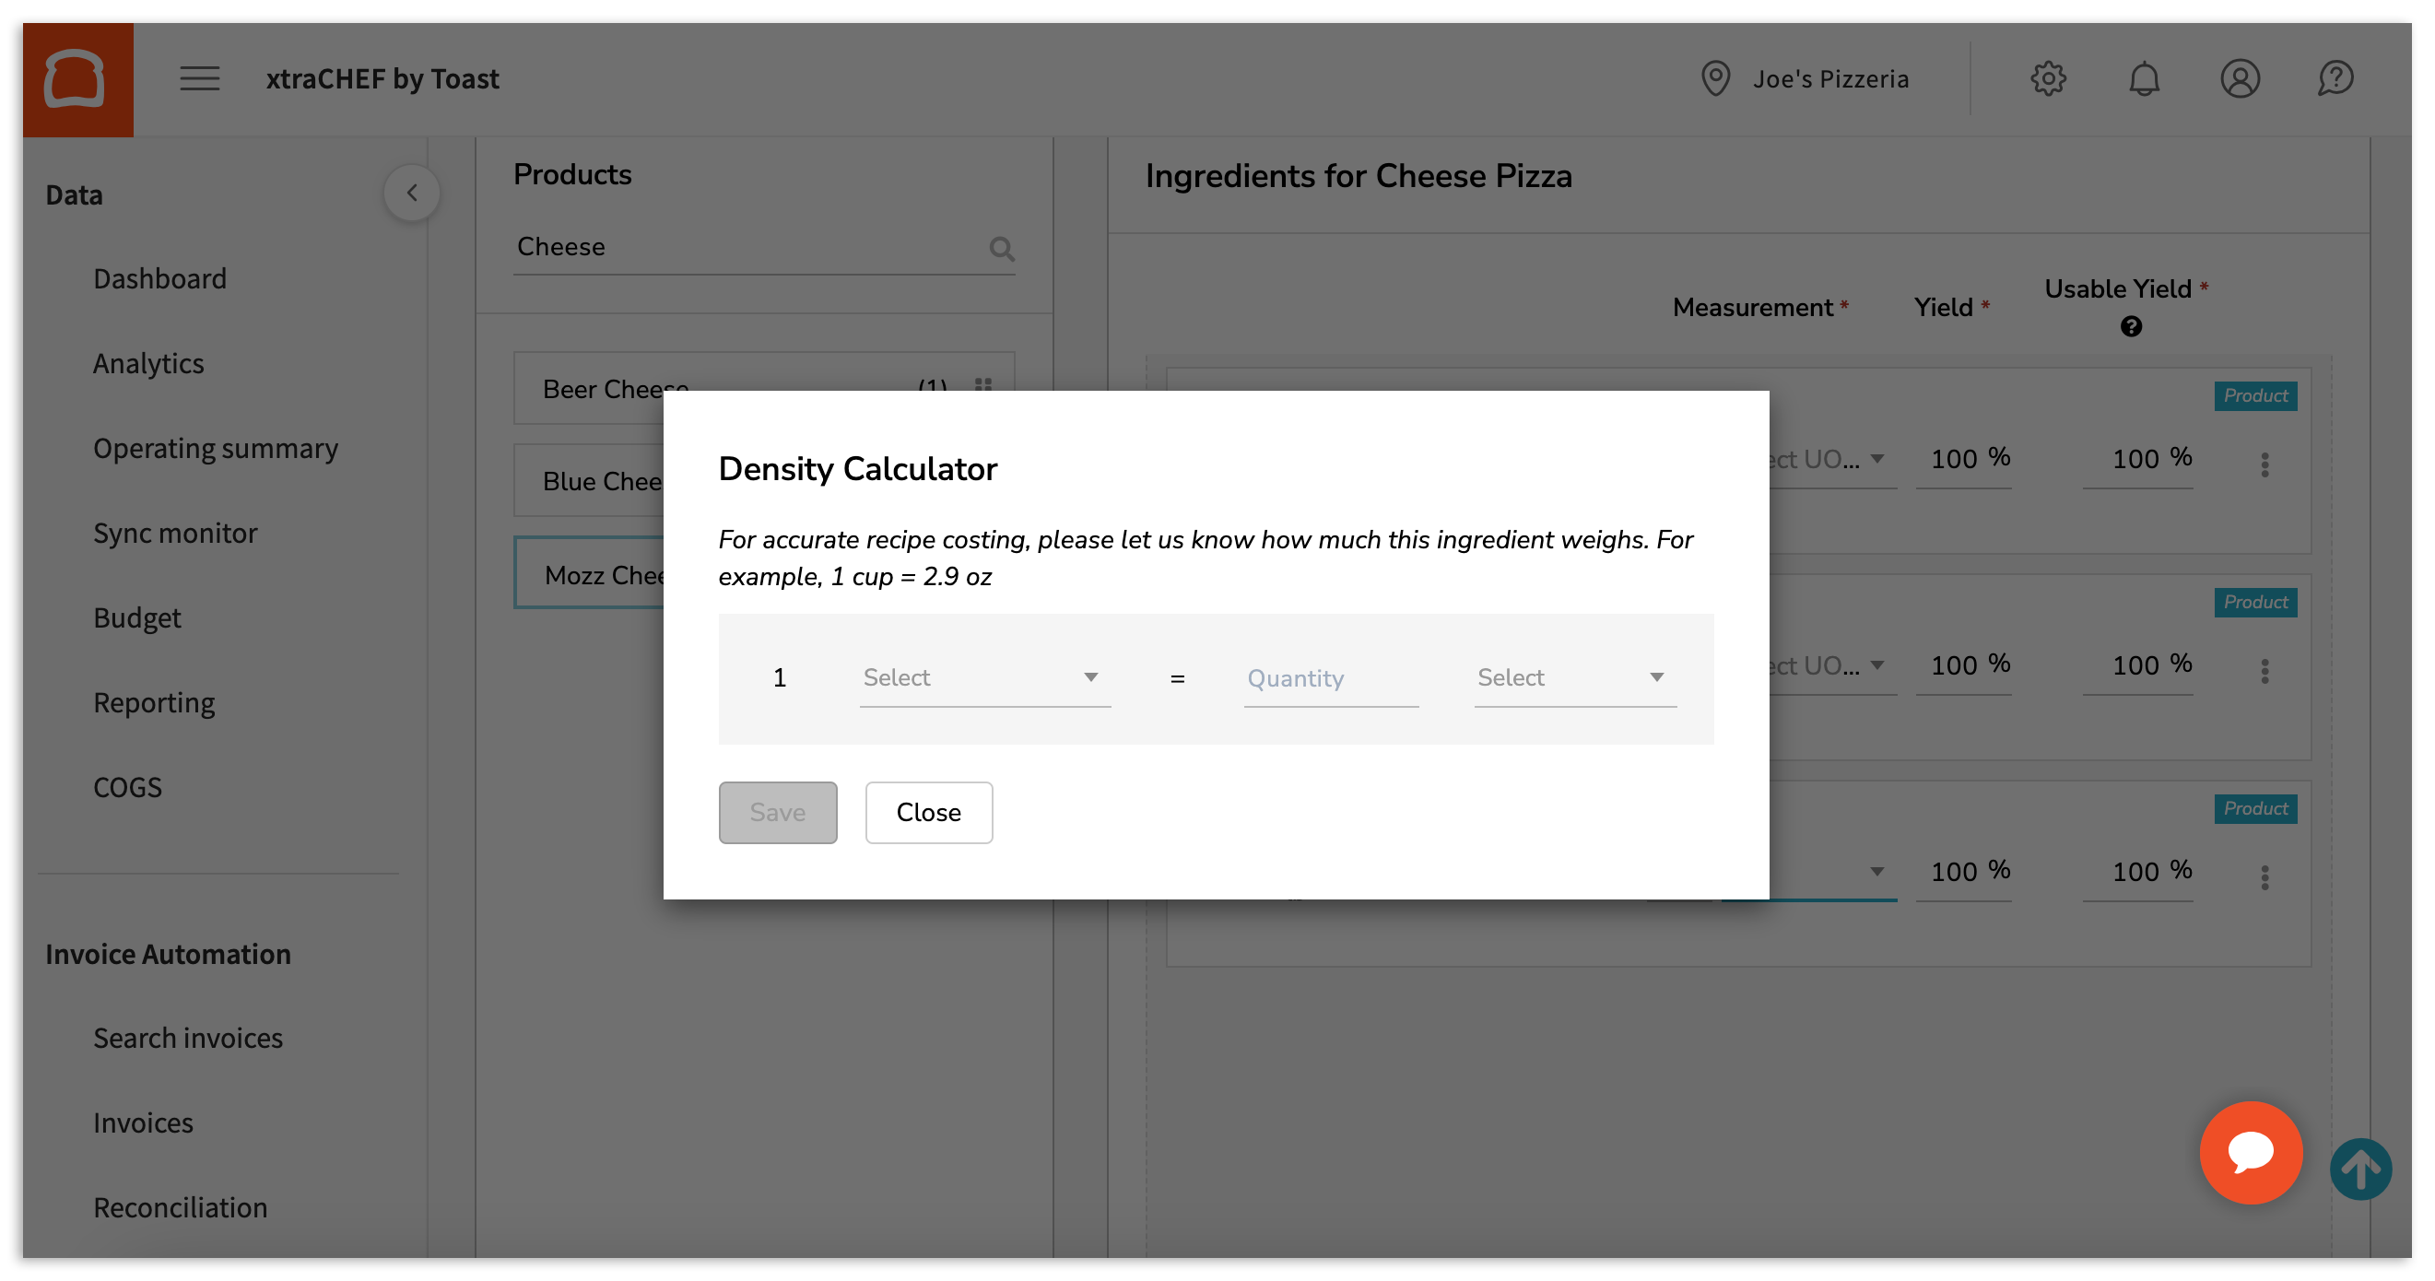Open the orange chat bubble widget
The image size is (2435, 1281).
click(2250, 1151)
